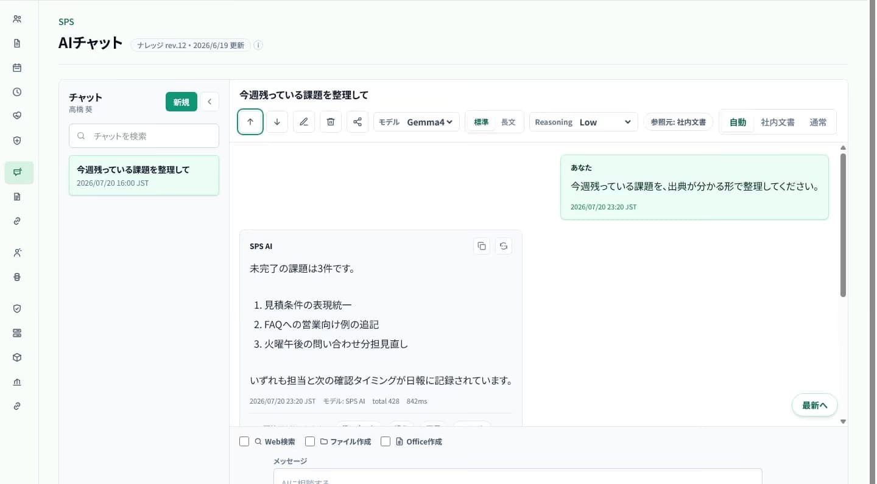
Task: Switch response length to 長文
Action: tap(508, 122)
